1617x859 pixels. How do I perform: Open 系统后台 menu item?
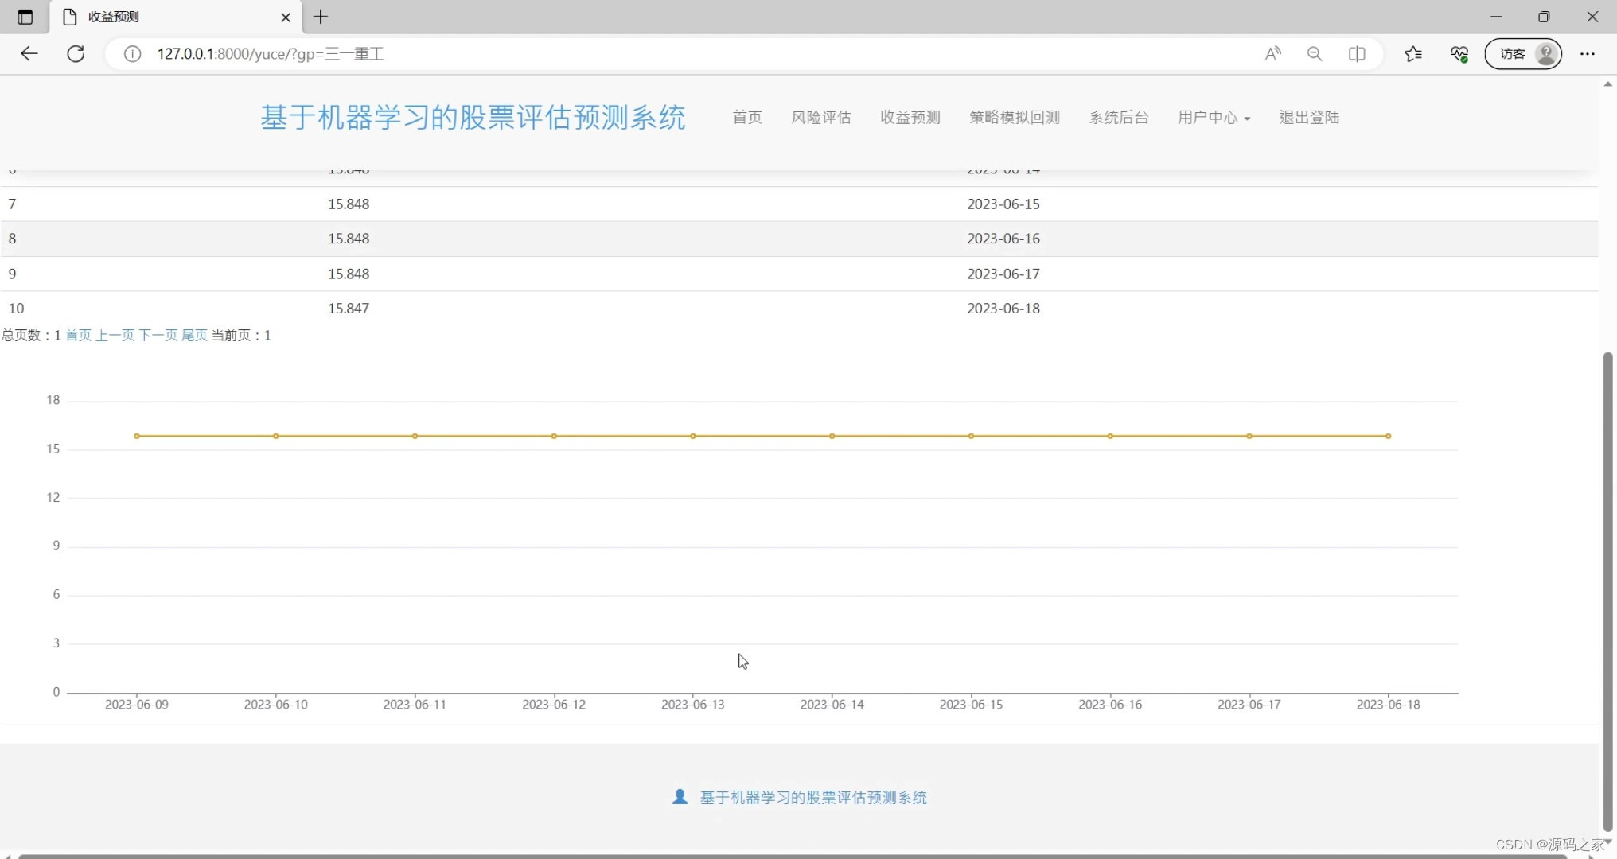click(x=1119, y=118)
